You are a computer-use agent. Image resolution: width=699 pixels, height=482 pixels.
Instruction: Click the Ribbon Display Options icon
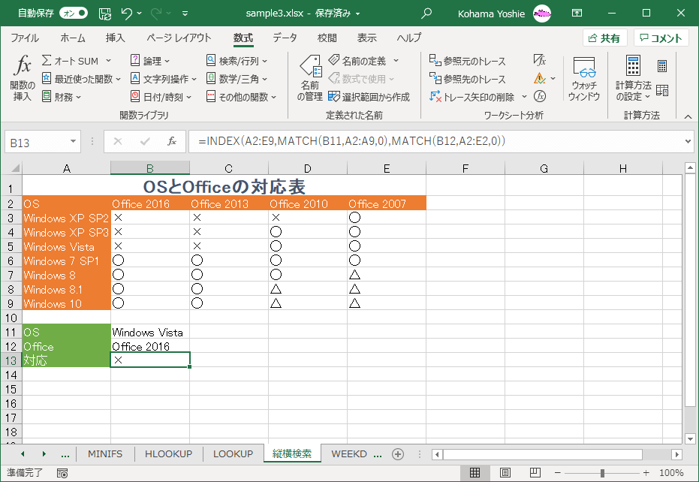(x=577, y=13)
